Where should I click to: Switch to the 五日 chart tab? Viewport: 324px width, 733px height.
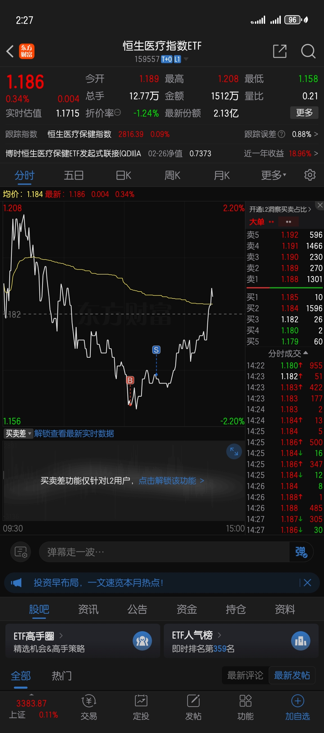coord(74,175)
